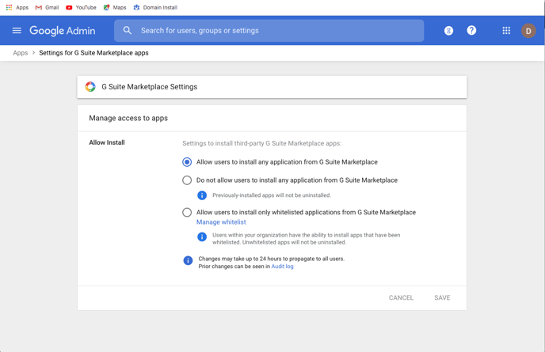Open the Maps bookmark
The height and width of the screenshot is (352, 545).
[x=115, y=7]
